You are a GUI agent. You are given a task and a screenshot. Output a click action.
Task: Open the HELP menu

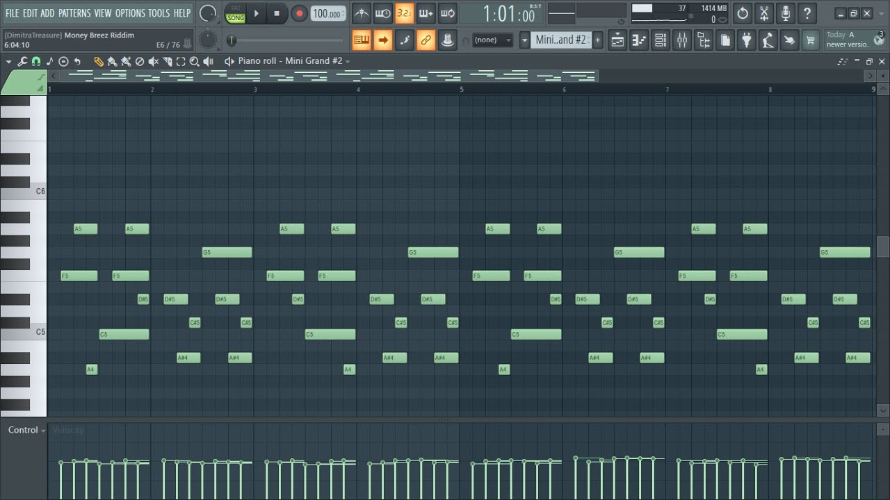pyautogui.click(x=181, y=13)
